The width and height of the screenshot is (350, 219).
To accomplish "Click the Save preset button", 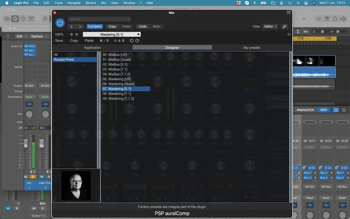I will coord(59,41).
